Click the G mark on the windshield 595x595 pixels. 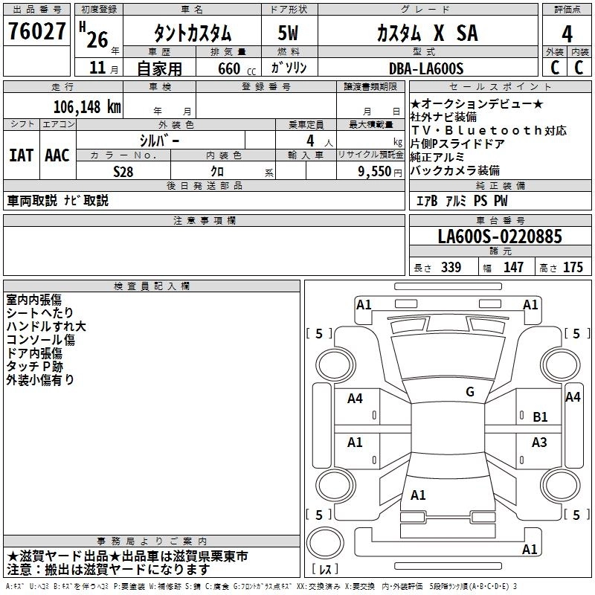click(470, 392)
